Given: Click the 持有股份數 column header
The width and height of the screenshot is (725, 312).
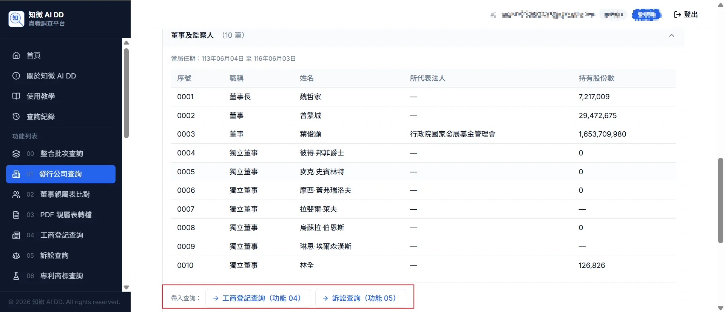Looking at the screenshot, I should pyautogui.click(x=596, y=78).
